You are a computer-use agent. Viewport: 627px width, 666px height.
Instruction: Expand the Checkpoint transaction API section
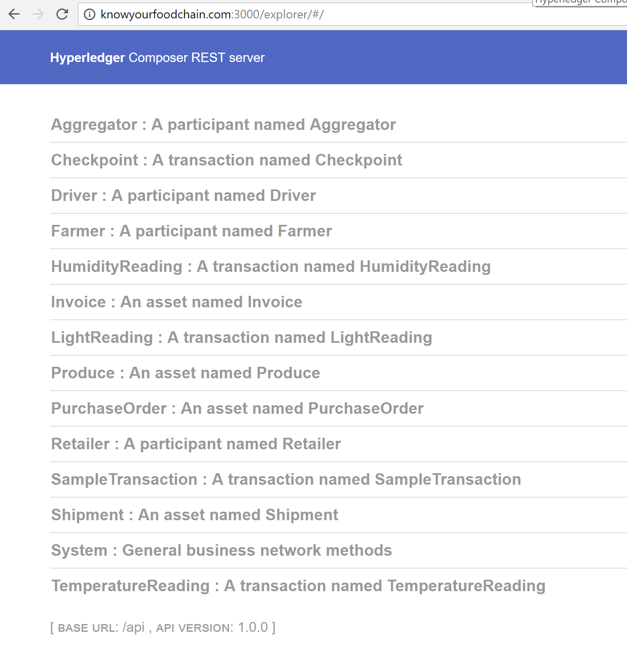[226, 160]
